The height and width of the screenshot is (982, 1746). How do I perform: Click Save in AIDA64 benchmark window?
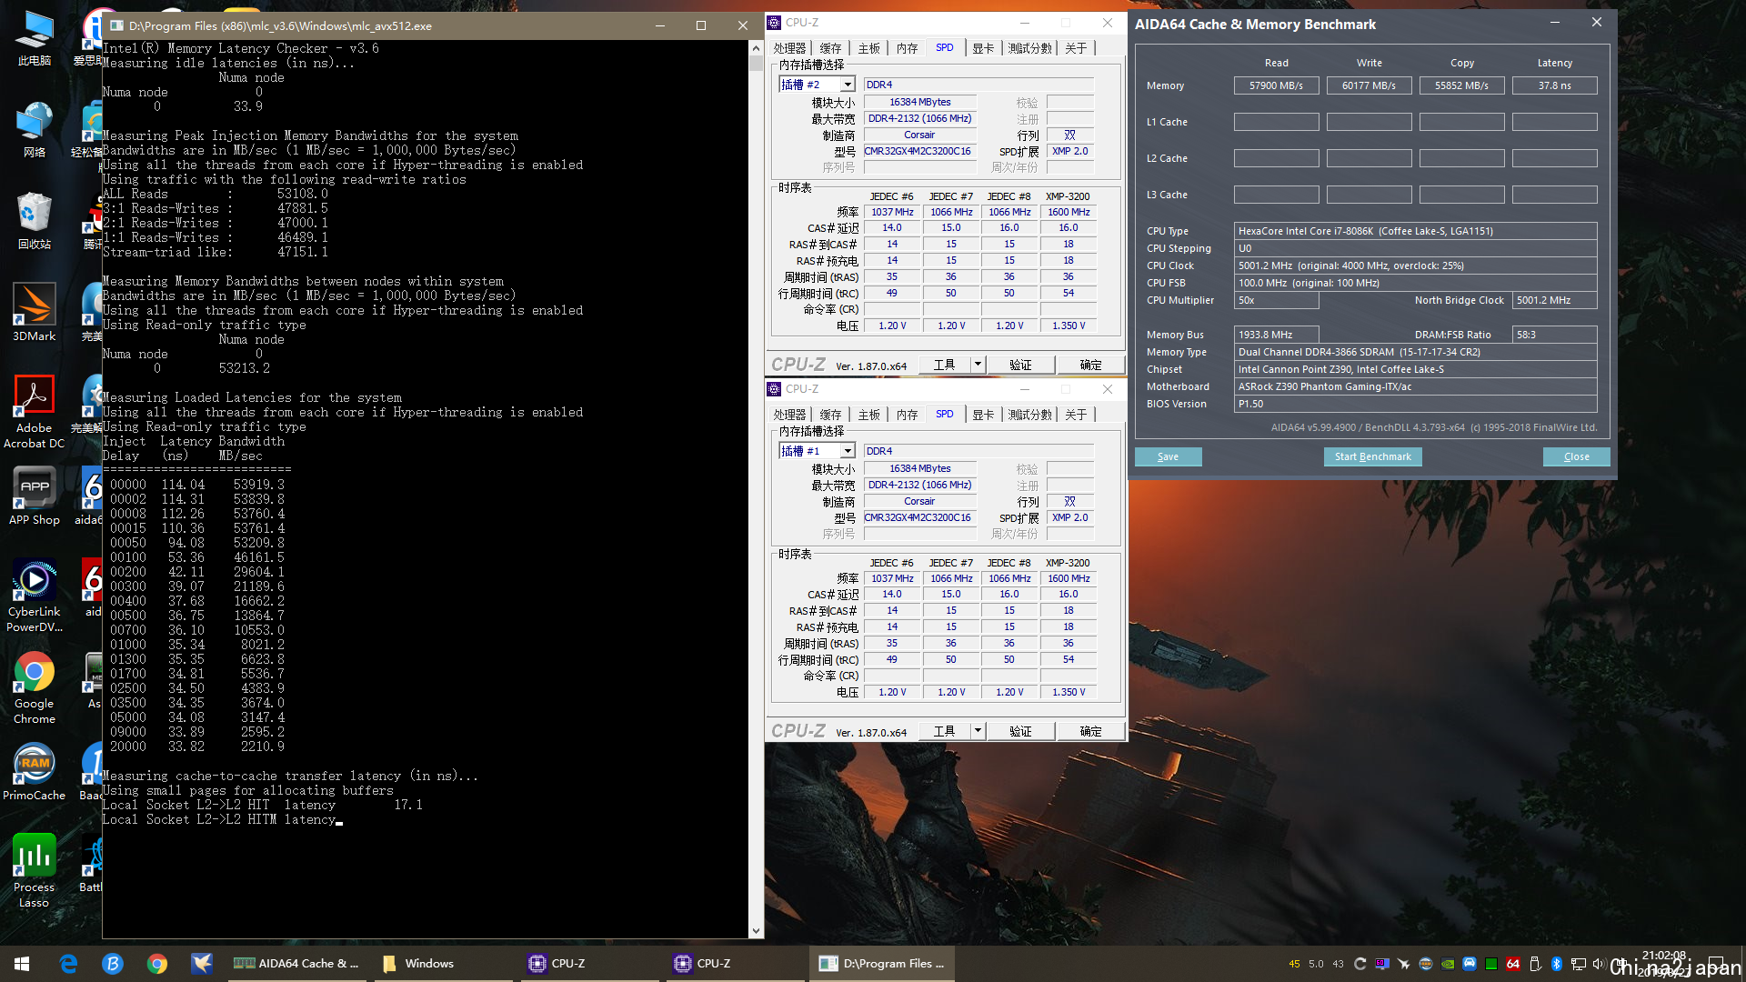(x=1168, y=456)
